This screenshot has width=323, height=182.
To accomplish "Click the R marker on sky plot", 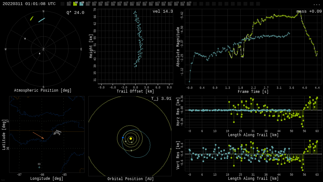I will pos(25,39).
